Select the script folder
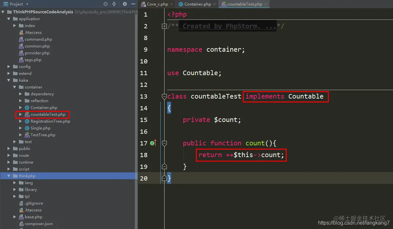393x229 pixels. click(x=24, y=169)
